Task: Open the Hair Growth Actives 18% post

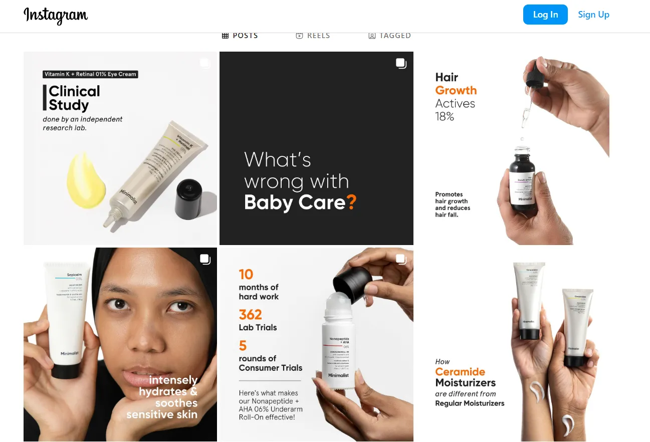Action: click(513, 148)
